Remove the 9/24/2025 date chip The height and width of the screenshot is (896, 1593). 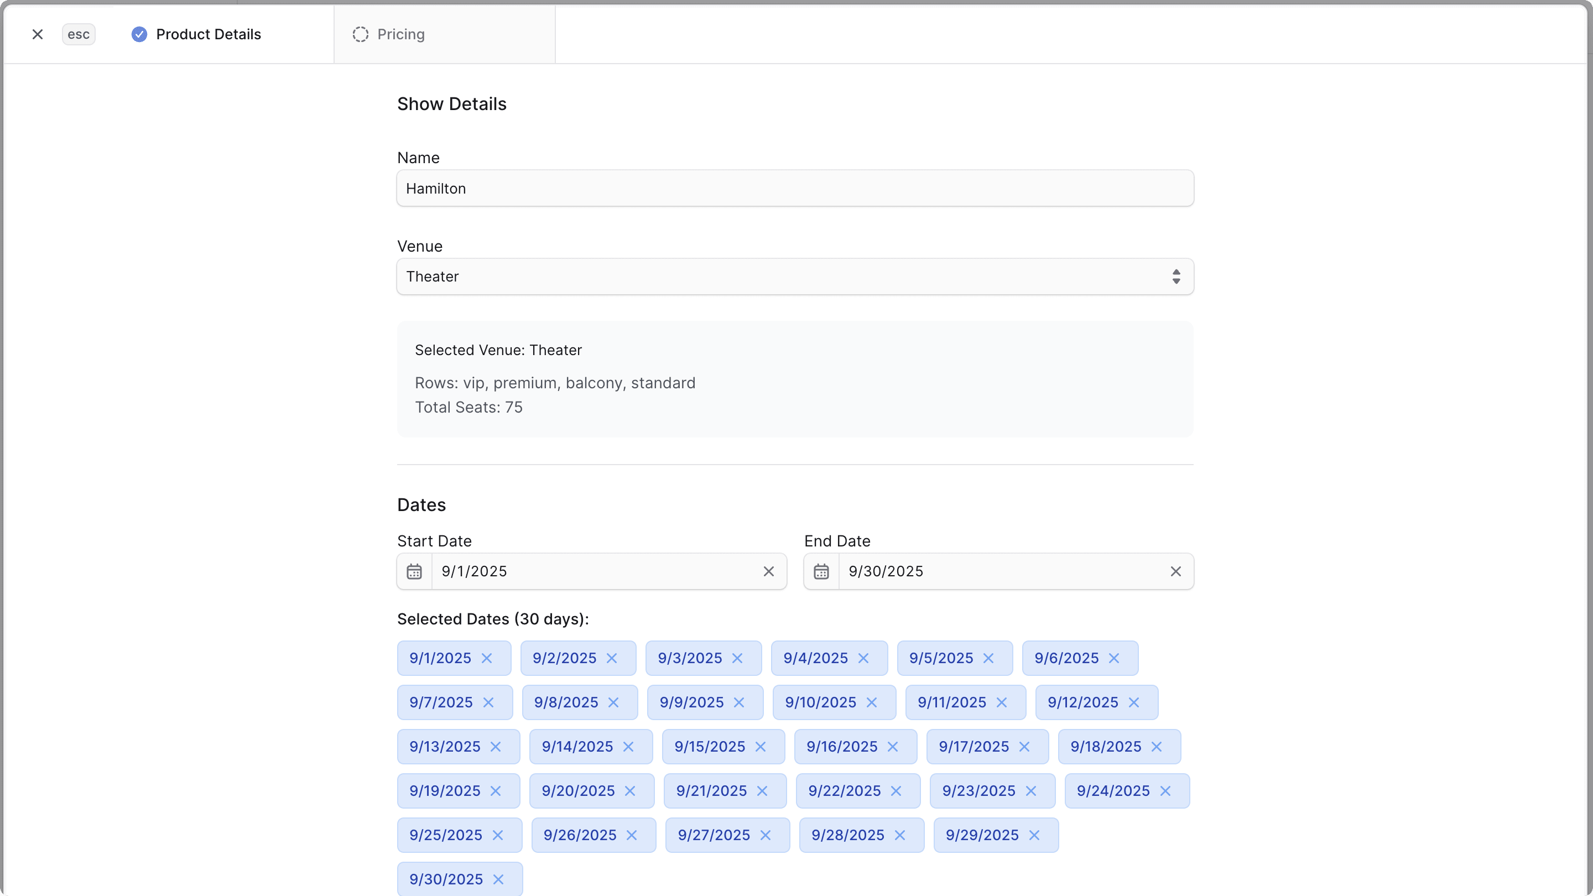pos(1165,790)
